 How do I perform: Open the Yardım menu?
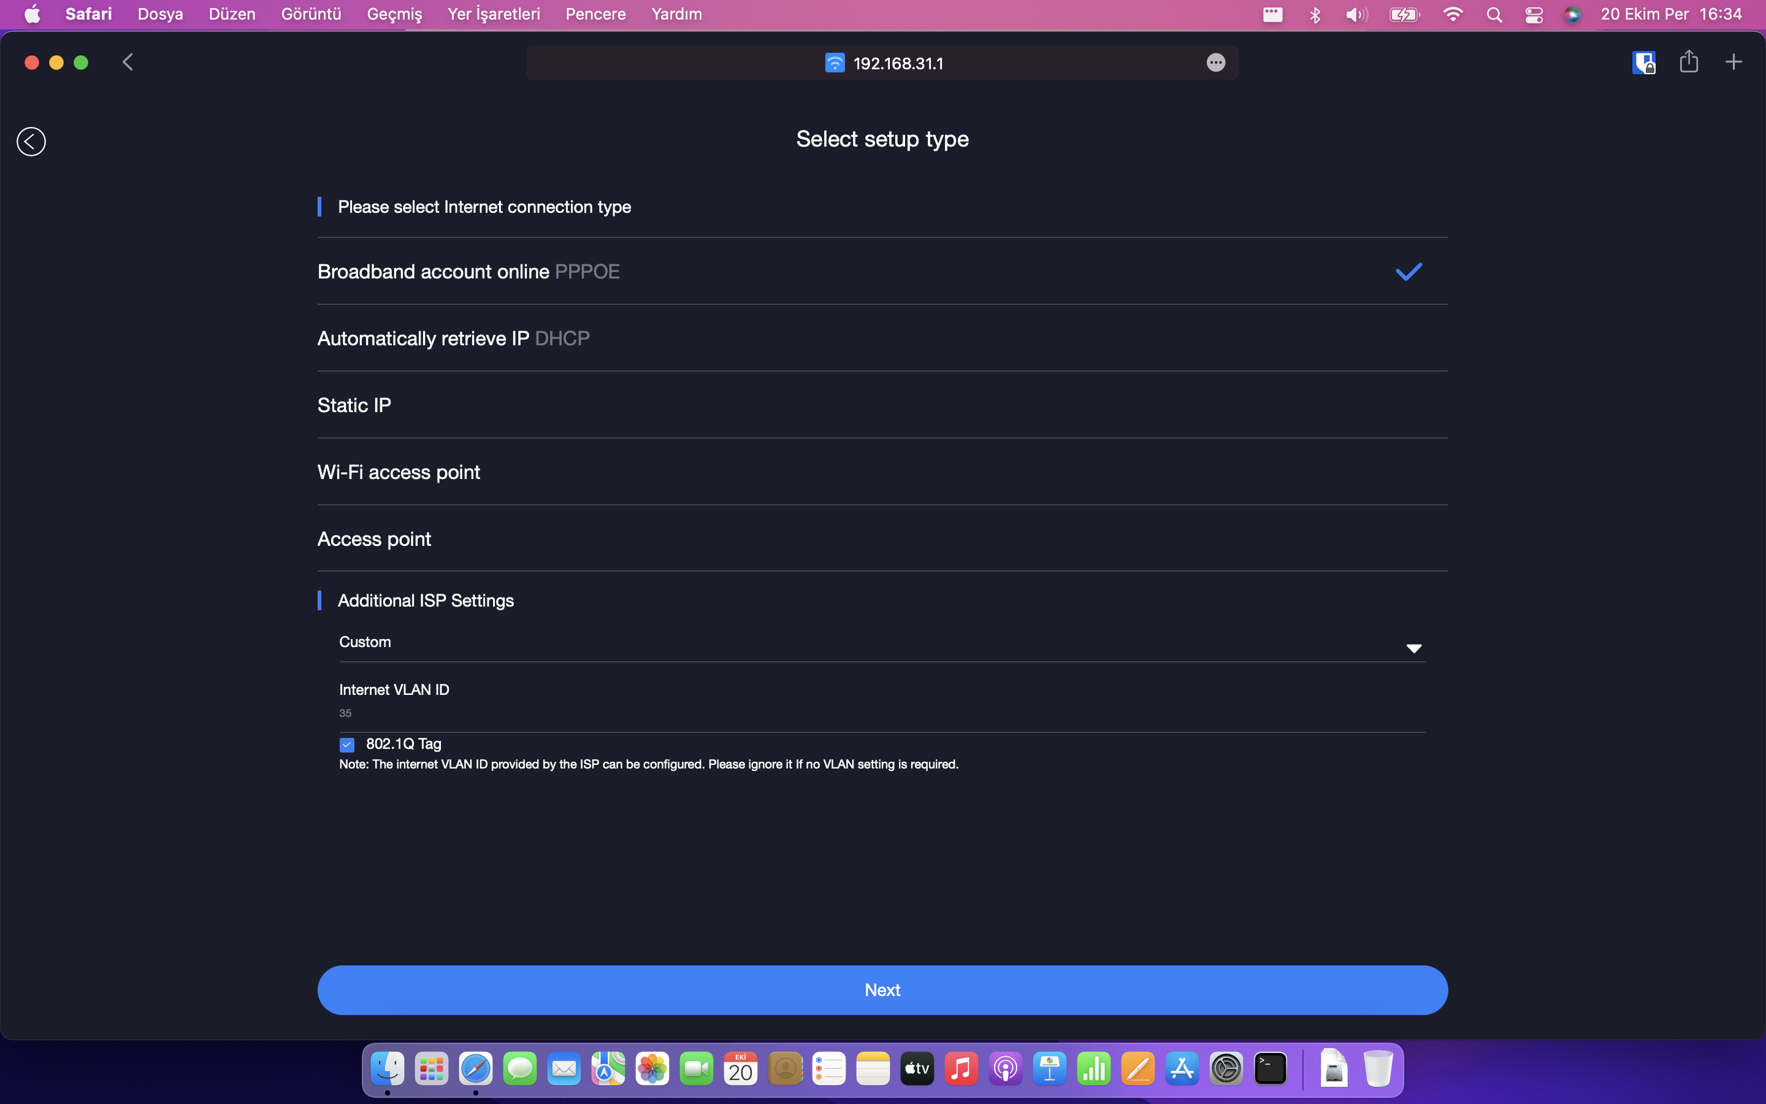pos(676,14)
